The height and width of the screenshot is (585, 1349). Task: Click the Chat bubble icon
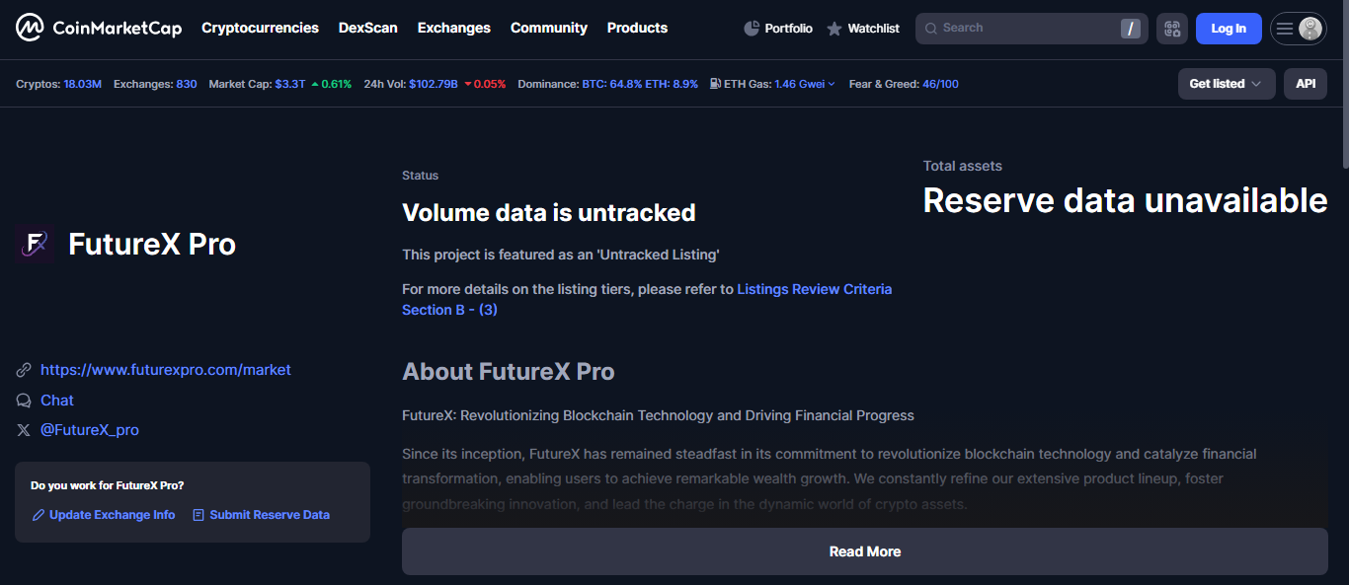(24, 401)
